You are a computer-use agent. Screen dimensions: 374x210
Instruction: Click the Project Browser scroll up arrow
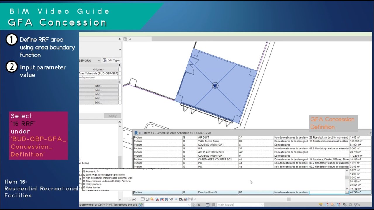click(x=120, y=126)
